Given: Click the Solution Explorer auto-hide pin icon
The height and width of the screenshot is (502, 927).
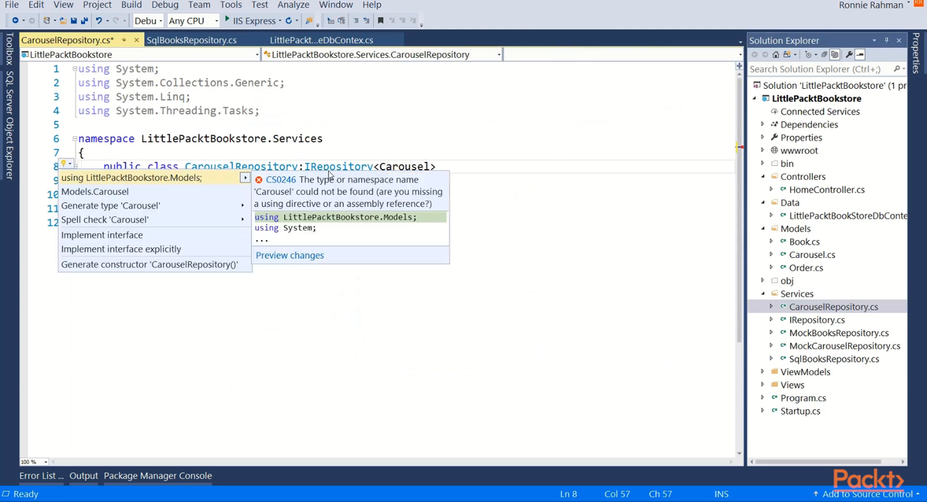Looking at the screenshot, I should point(887,40).
